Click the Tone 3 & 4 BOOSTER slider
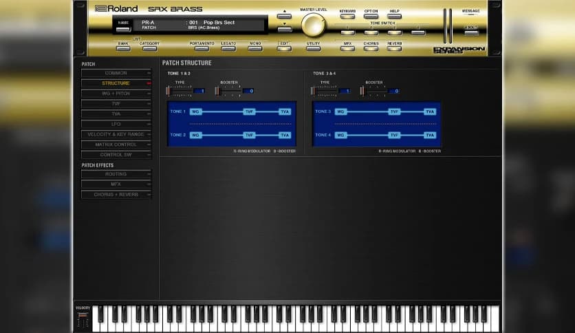Image resolution: width=575 pixels, height=333 pixels. tap(373, 91)
